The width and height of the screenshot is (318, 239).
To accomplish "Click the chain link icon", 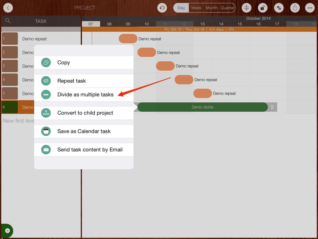I will point(279,8).
